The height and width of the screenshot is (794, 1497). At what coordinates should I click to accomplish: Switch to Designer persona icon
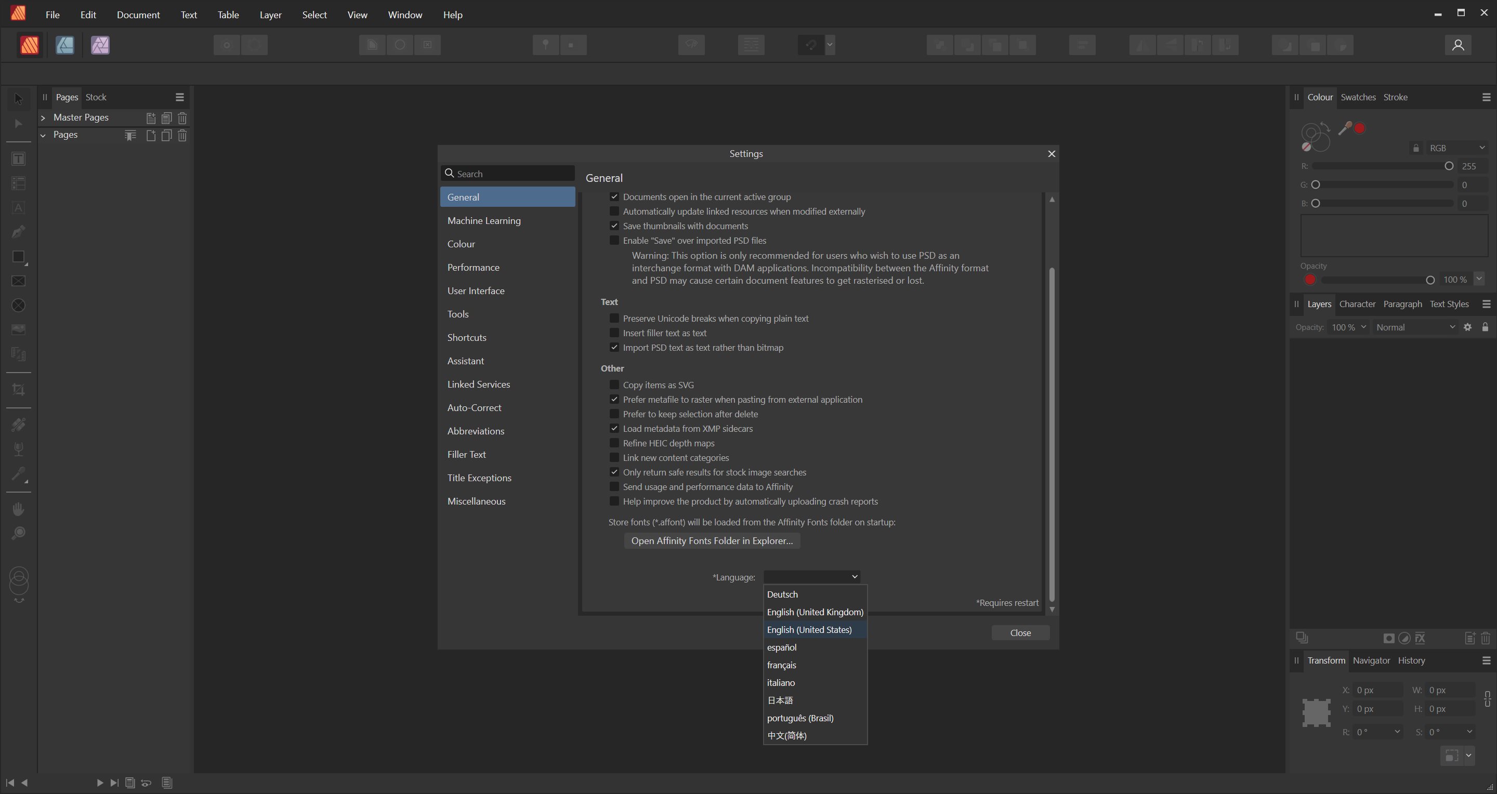point(64,45)
